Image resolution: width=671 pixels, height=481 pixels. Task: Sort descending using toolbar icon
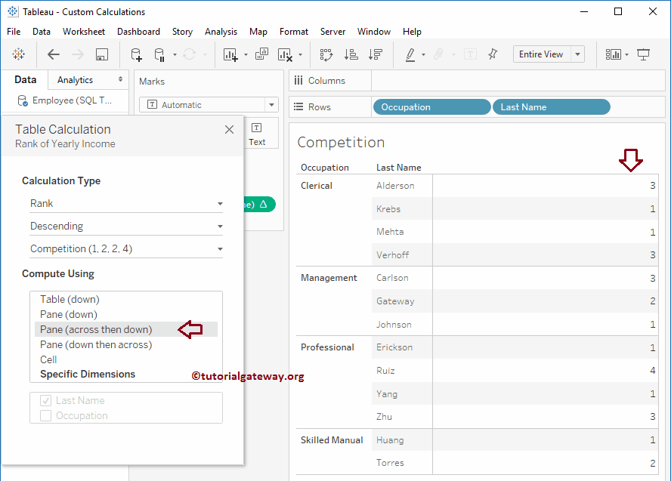coord(375,54)
